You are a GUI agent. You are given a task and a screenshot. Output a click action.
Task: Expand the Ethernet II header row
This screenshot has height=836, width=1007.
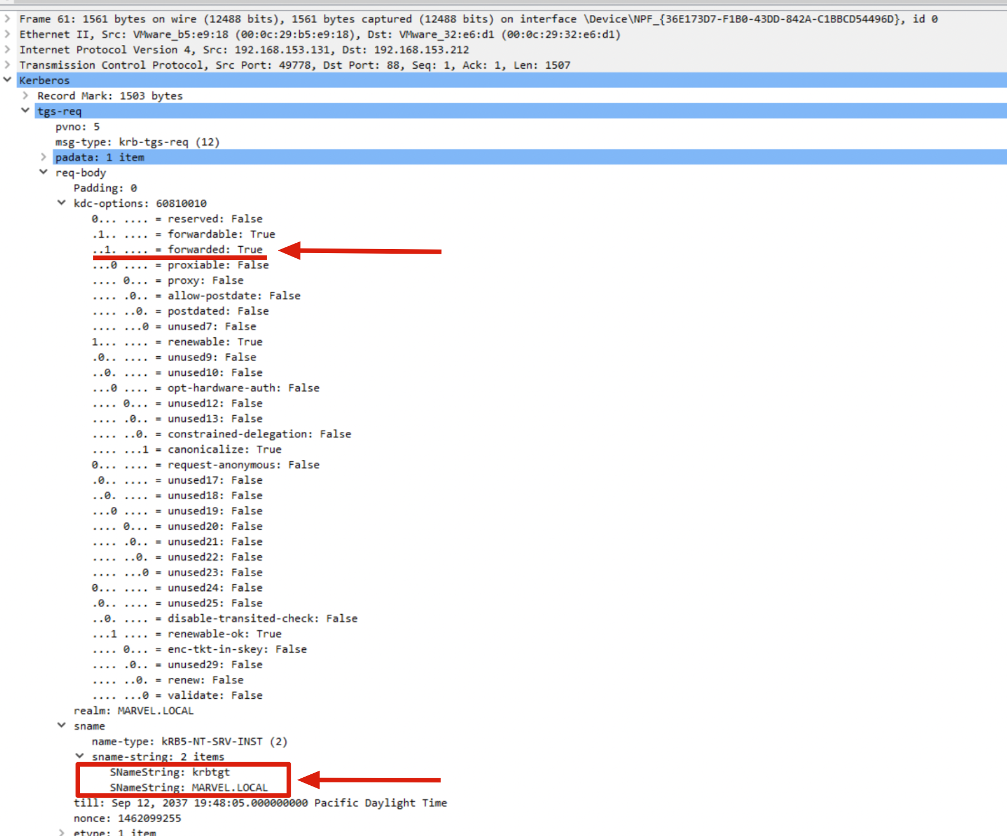[7, 35]
